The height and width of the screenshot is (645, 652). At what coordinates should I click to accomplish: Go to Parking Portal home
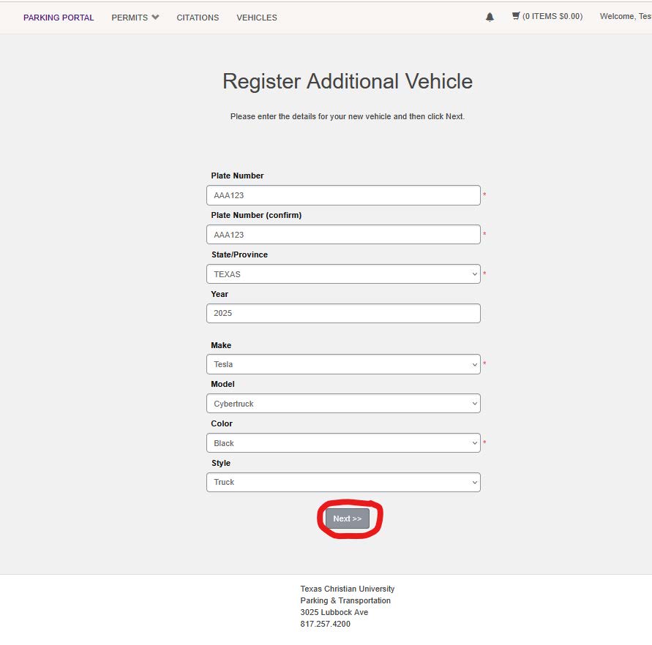click(59, 18)
